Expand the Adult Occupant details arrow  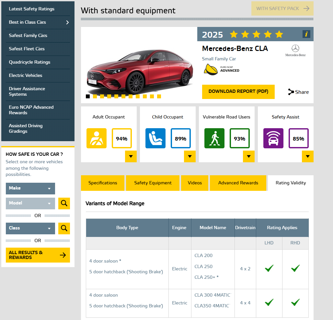[x=131, y=156]
